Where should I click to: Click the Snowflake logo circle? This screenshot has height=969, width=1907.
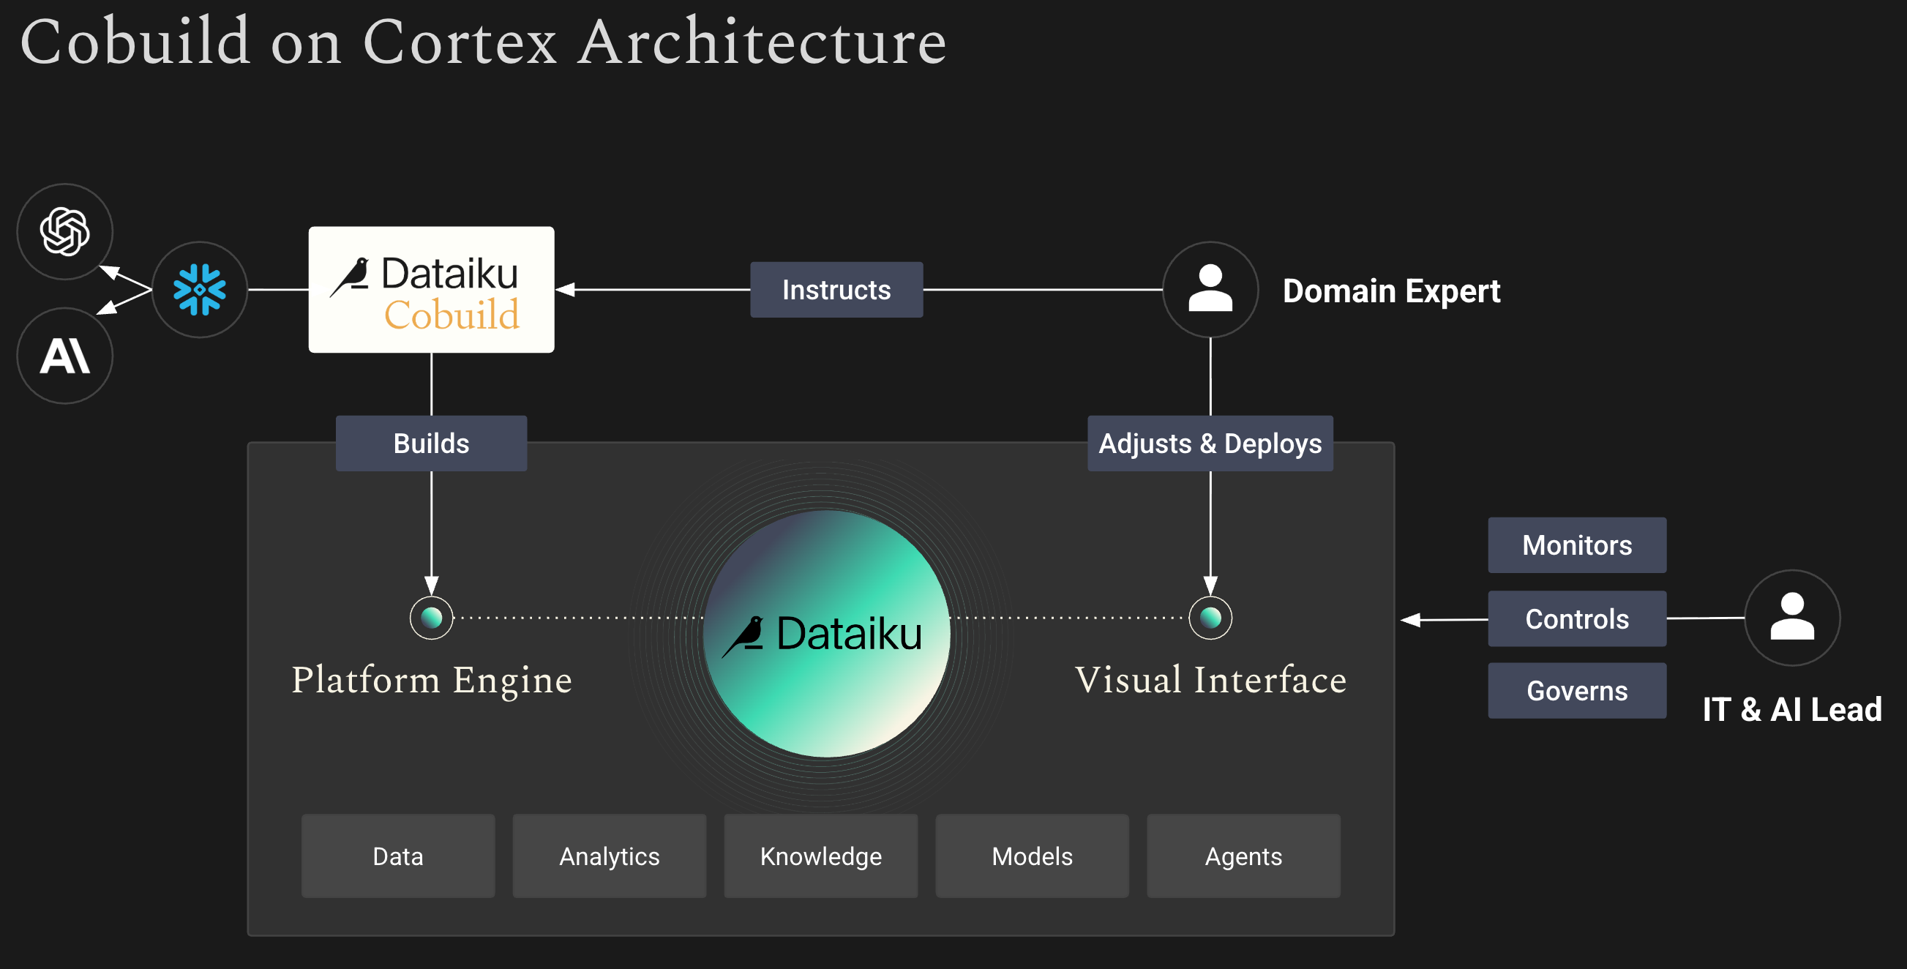[x=200, y=289]
